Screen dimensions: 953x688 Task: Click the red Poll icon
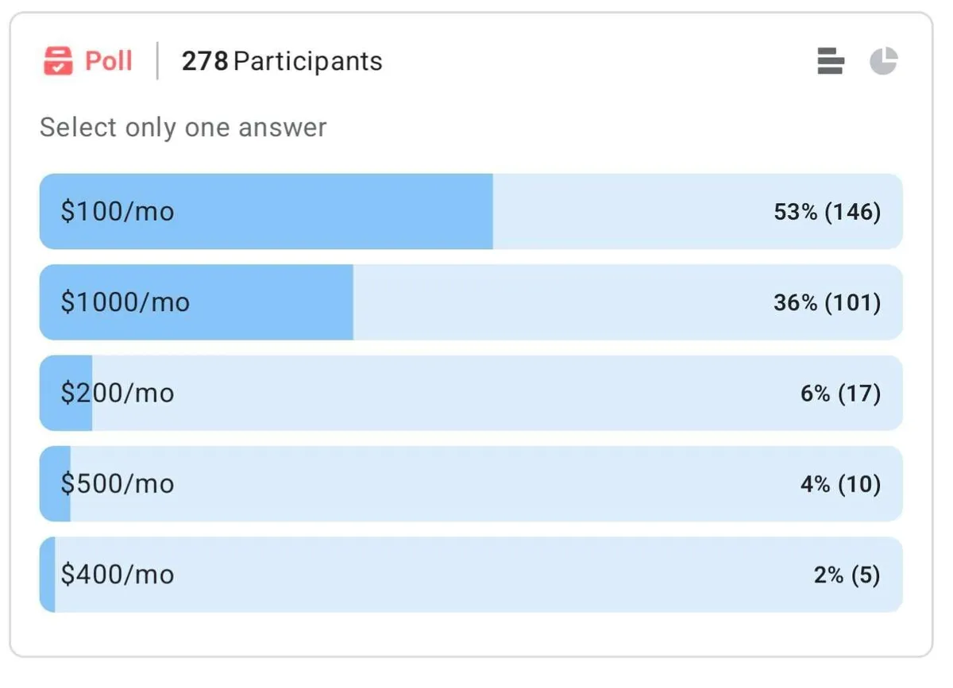(58, 61)
